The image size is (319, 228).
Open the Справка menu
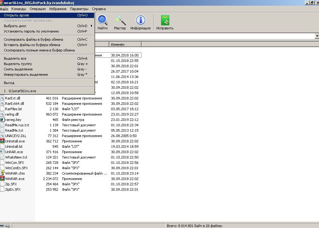click(99, 9)
